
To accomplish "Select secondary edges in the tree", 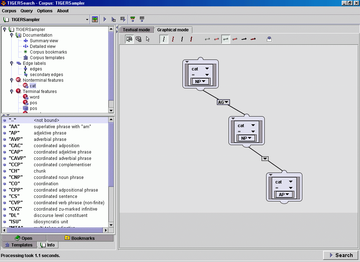I will (46, 75).
